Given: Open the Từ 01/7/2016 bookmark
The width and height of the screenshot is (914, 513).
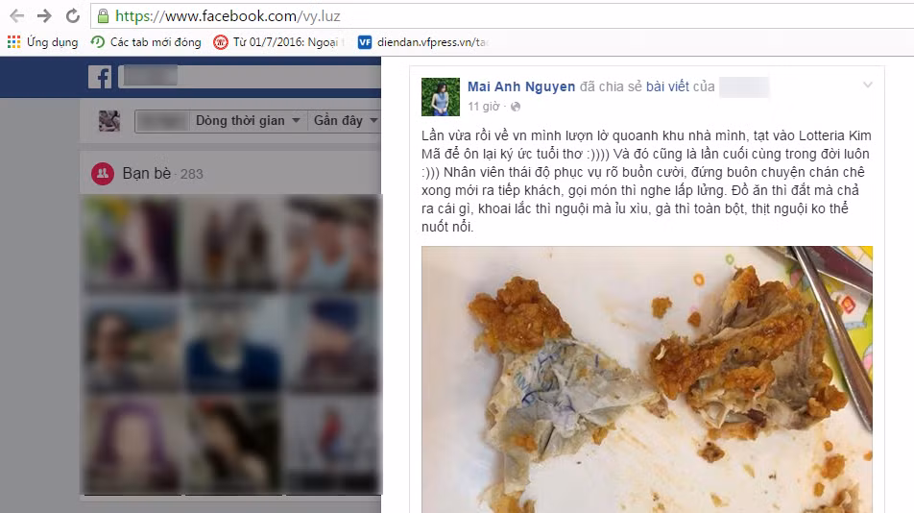Looking at the screenshot, I should point(278,42).
